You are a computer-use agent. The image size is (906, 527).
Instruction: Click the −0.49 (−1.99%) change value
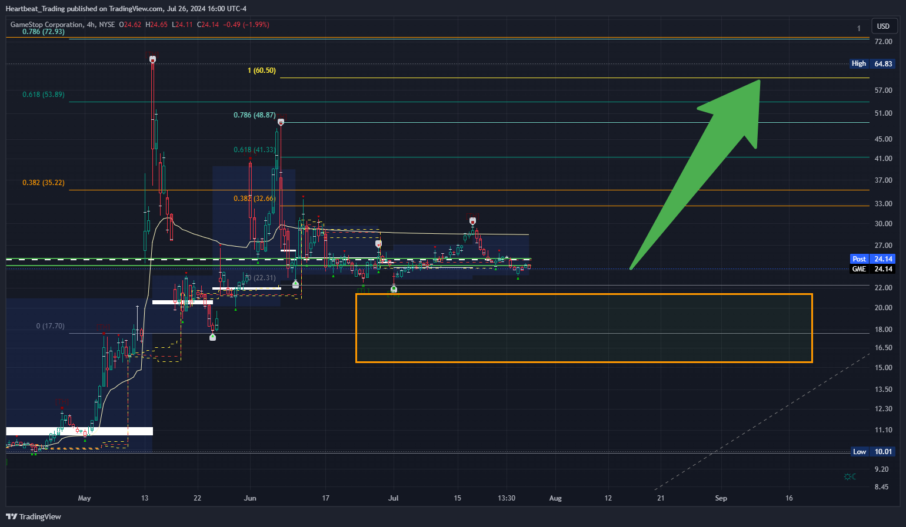(247, 25)
